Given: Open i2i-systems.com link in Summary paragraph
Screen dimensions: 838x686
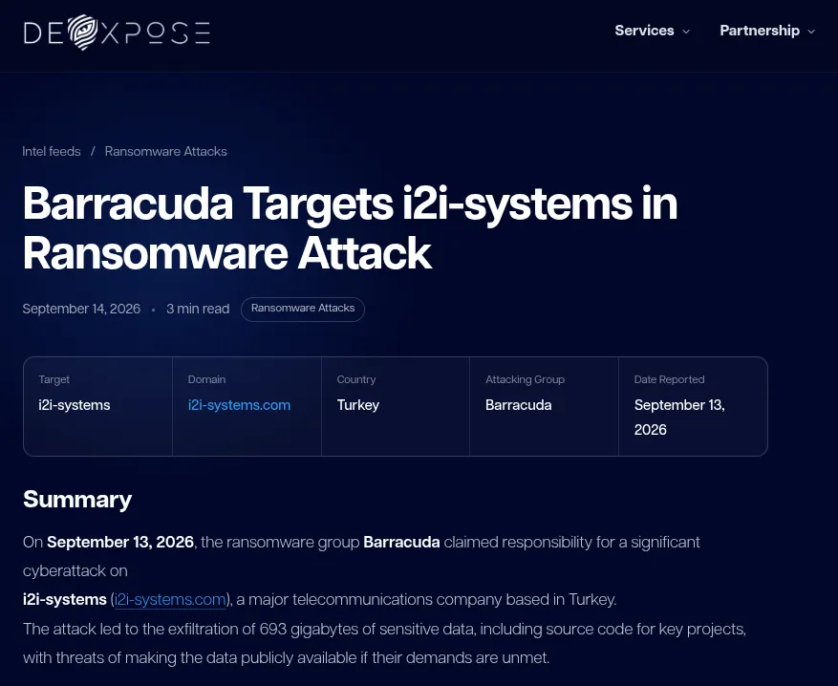Looking at the screenshot, I should point(170,599).
